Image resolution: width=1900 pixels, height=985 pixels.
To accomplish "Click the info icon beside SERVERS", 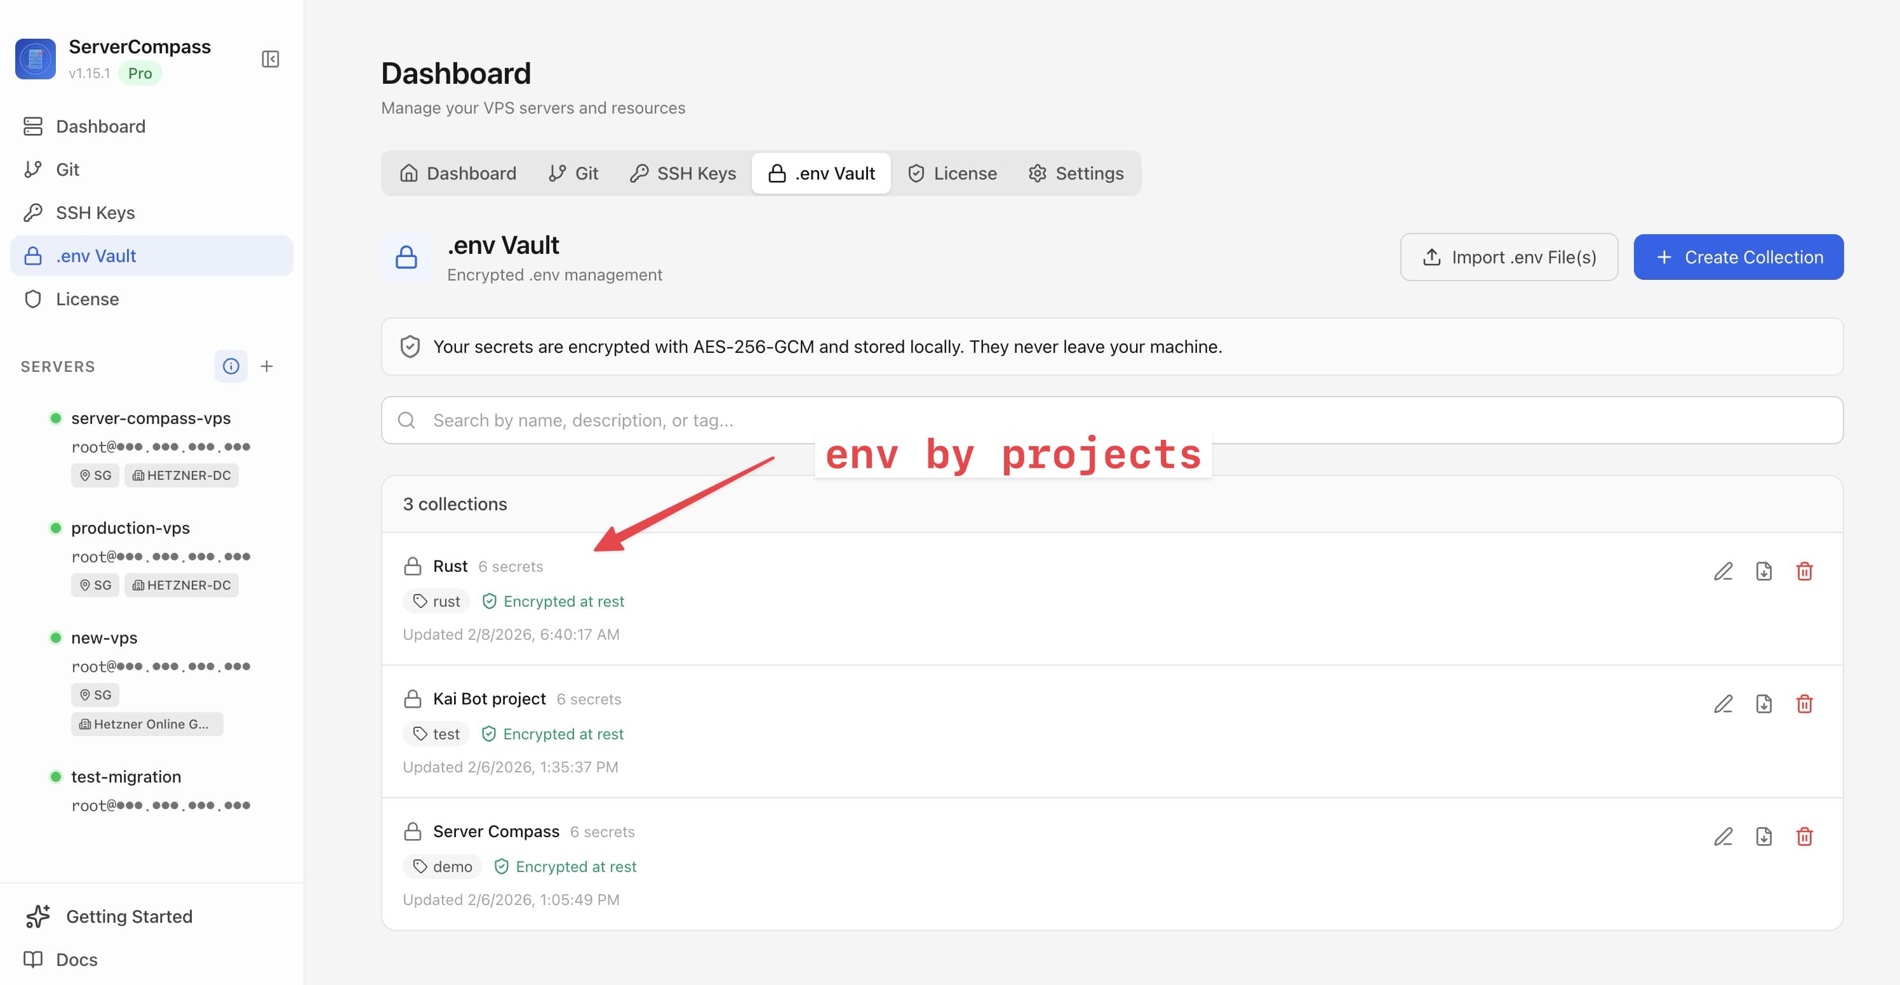I will pyautogui.click(x=231, y=366).
